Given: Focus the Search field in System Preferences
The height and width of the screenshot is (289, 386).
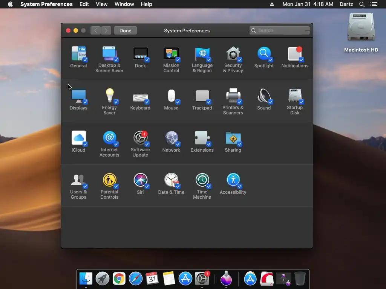Looking at the screenshot, I should pyautogui.click(x=279, y=30).
